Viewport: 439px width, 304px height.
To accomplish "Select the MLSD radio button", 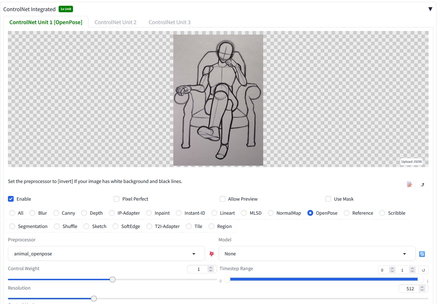I will click(x=244, y=213).
